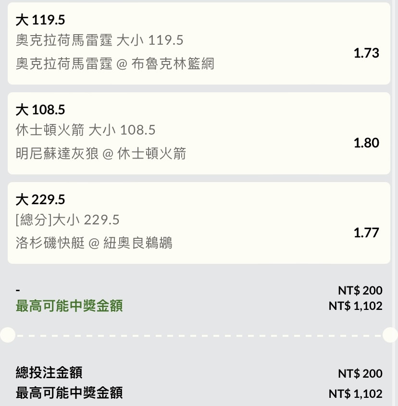Click the 總投注金額 label
This screenshot has width=398, height=406.
tap(49, 372)
